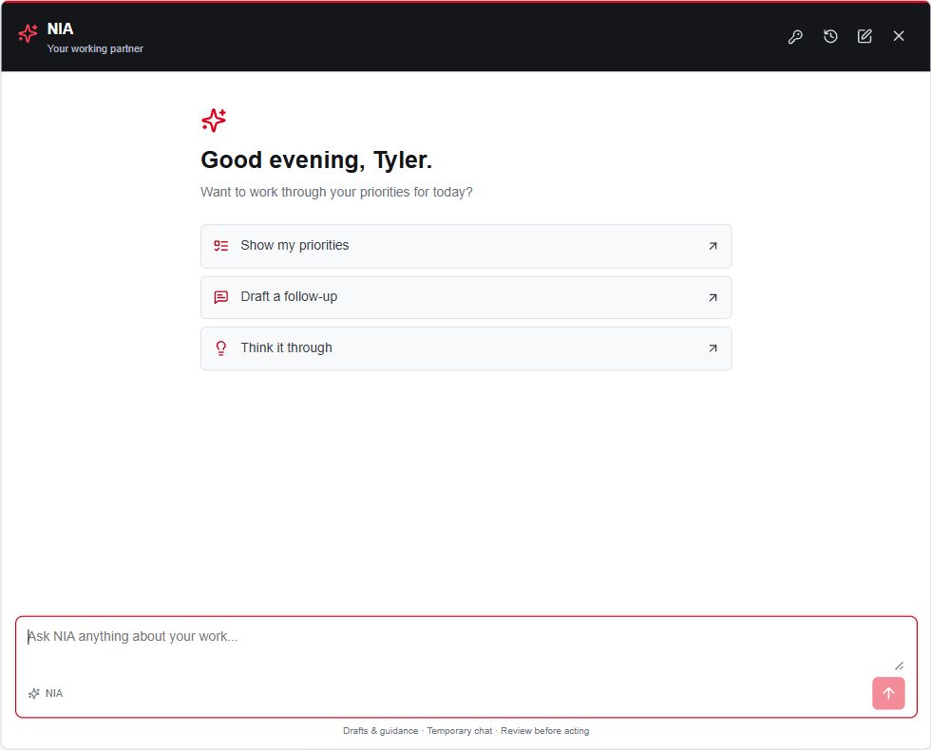
Task: Click the text area resize handle
Action: (900, 666)
